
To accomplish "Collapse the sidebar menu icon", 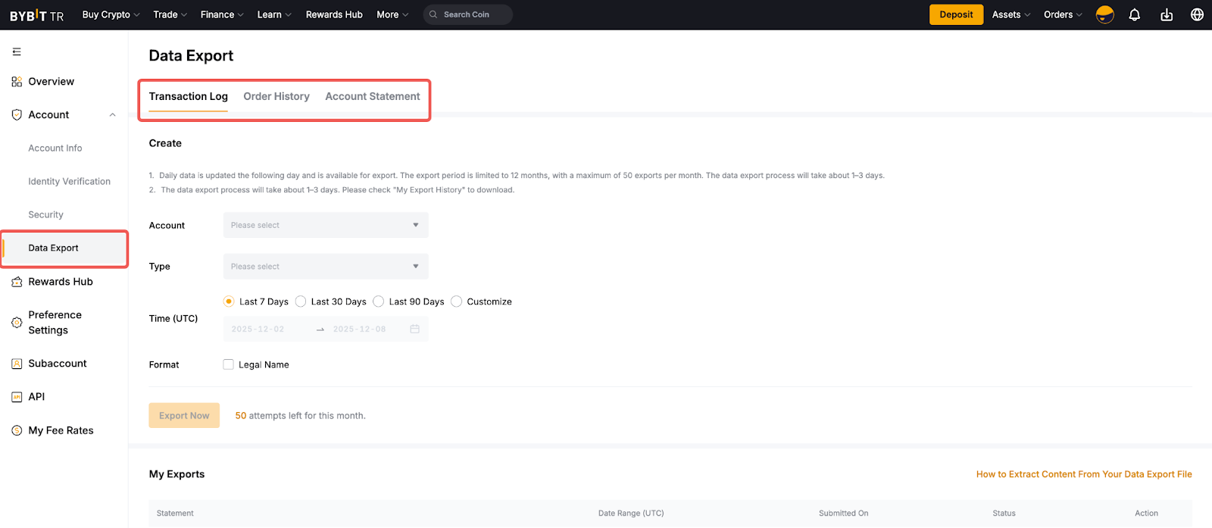I will coord(17,52).
